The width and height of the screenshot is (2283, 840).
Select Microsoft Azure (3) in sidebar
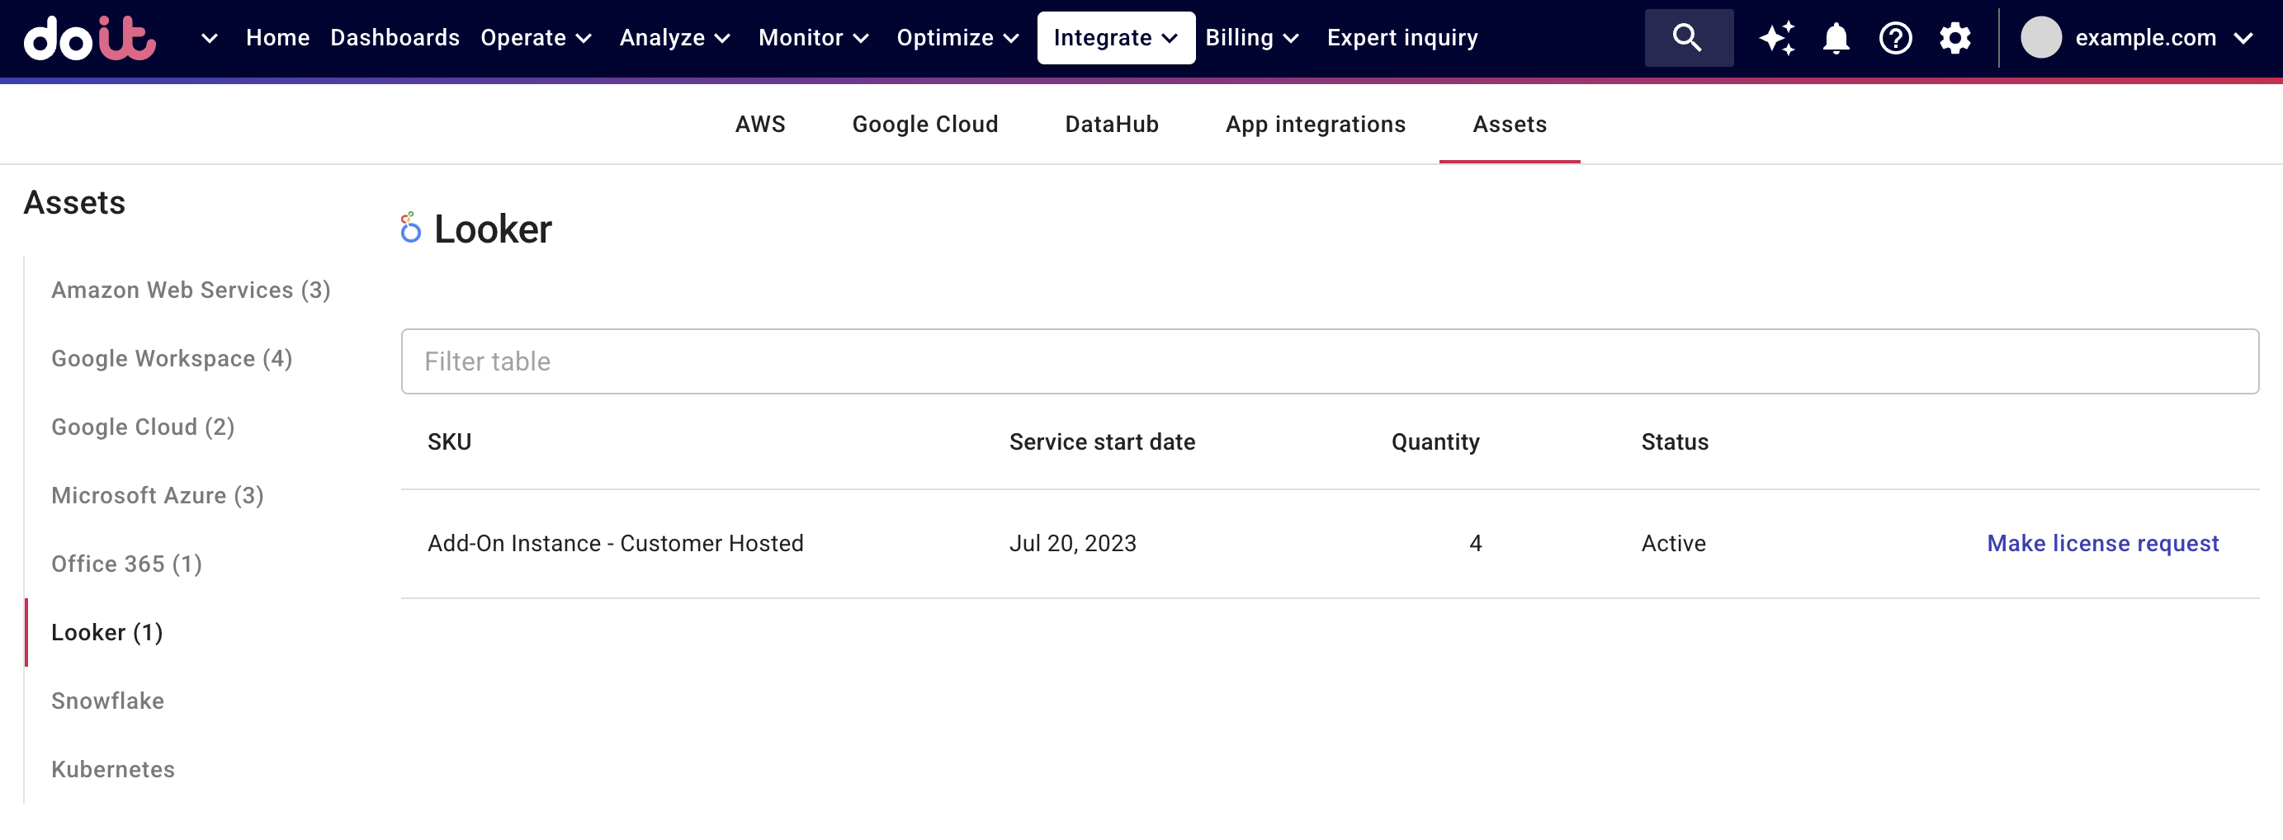click(x=158, y=495)
